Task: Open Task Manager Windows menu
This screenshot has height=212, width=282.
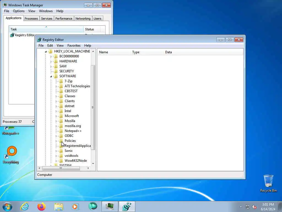Action: pos(46,11)
